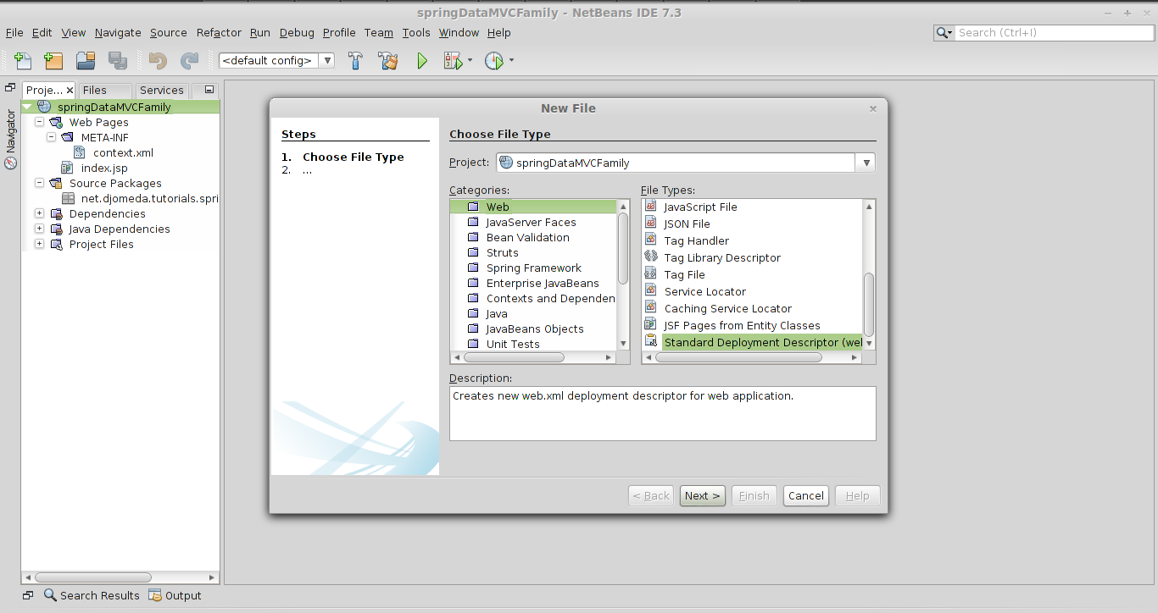The width and height of the screenshot is (1158, 613).
Task: Close the New File dialog
Action: pos(873,108)
